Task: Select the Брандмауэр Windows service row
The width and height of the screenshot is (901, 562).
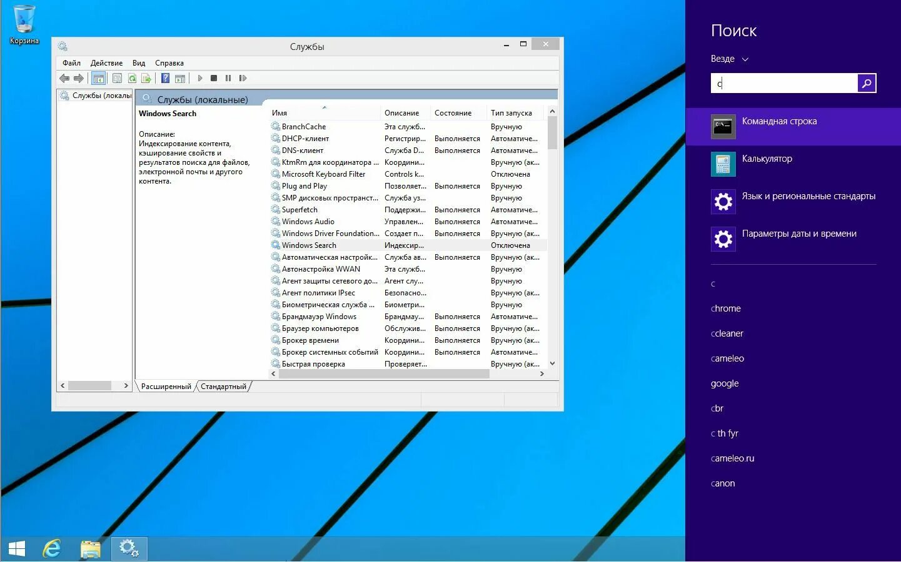Action: coord(408,317)
